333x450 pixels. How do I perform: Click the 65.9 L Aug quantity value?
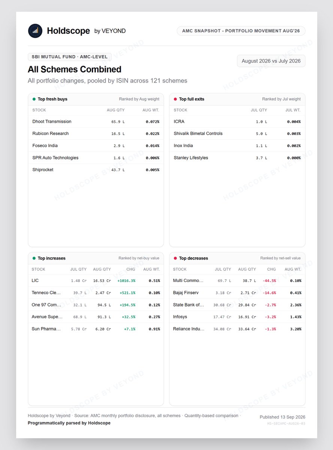click(x=118, y=122)
